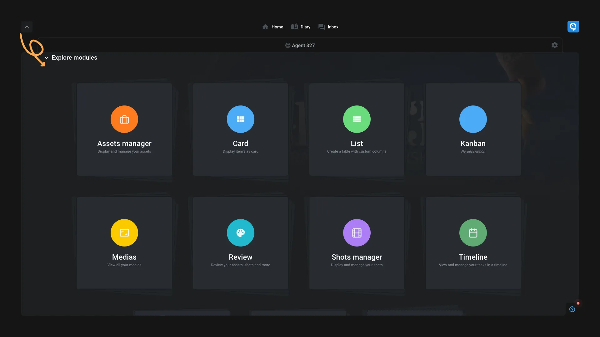
Task: Open the Kanban module
Action: [x=473, y=129]
